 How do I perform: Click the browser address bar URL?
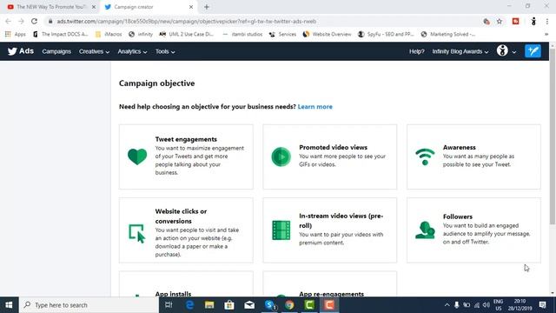pos(187,21)
